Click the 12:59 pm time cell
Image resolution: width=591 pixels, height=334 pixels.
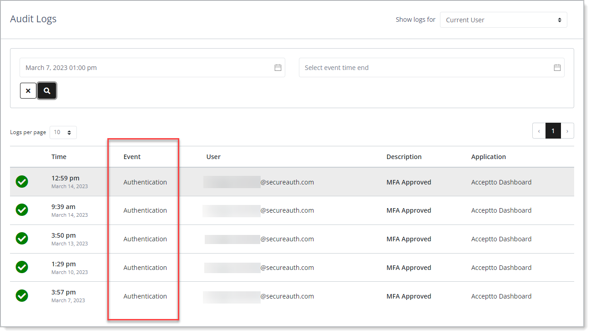[x=70, y=182]
